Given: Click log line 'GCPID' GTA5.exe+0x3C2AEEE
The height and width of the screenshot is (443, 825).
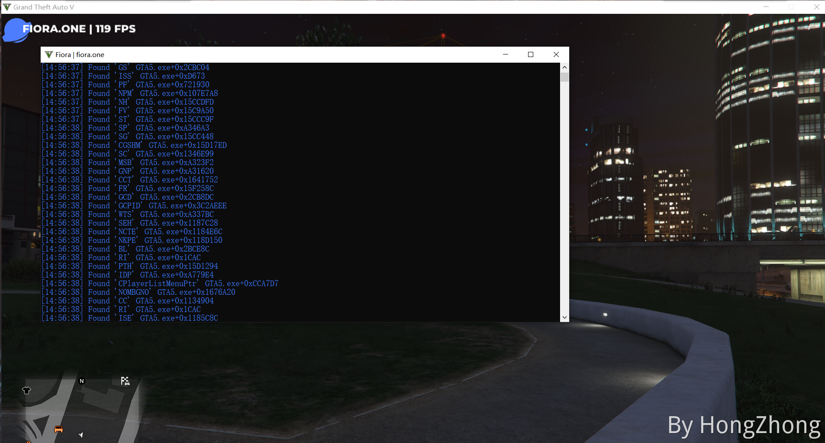Looking at the screenshot, I should point(134,206).
